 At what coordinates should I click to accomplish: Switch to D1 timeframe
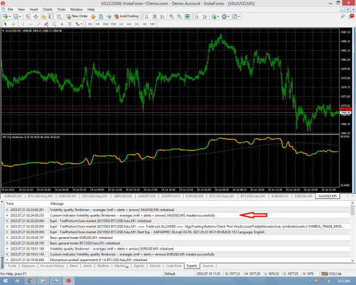pos(137,24)
